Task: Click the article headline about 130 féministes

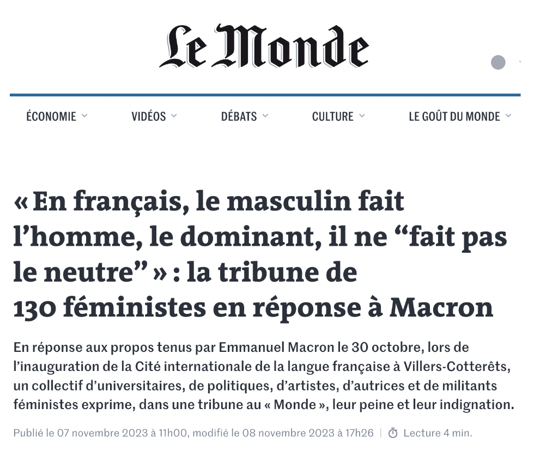Action: (260, 255)
